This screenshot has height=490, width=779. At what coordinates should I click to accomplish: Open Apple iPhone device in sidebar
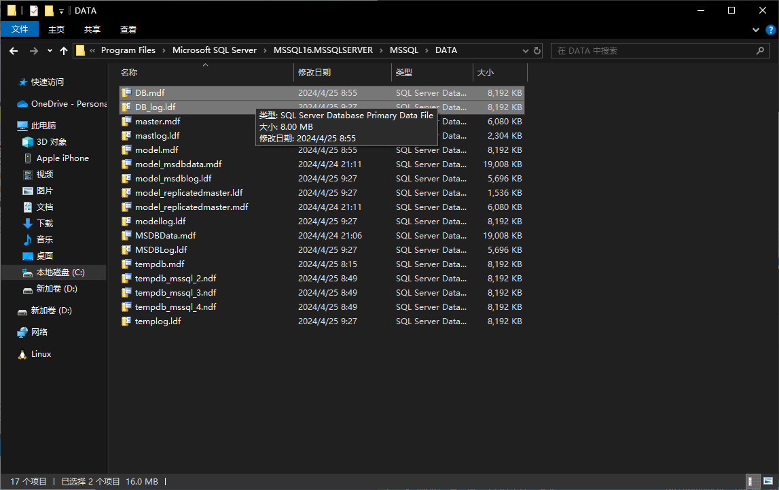pyautogui.click(x=62, y=158)
